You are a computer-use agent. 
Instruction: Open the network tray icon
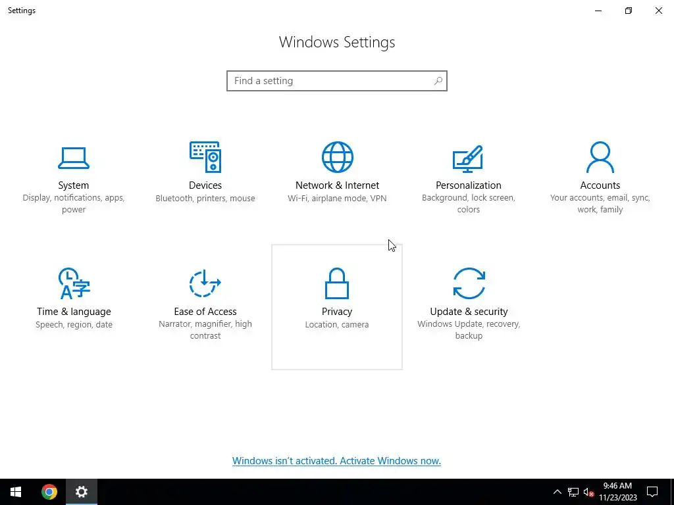tap(573, 492)
